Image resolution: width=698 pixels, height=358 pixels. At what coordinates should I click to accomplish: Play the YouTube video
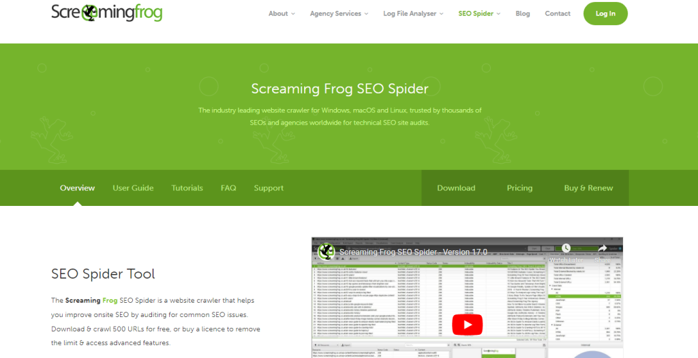(x=467, y=324)
